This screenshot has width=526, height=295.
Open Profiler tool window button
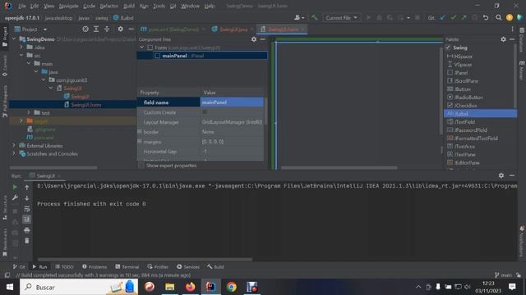coord(158,266)
